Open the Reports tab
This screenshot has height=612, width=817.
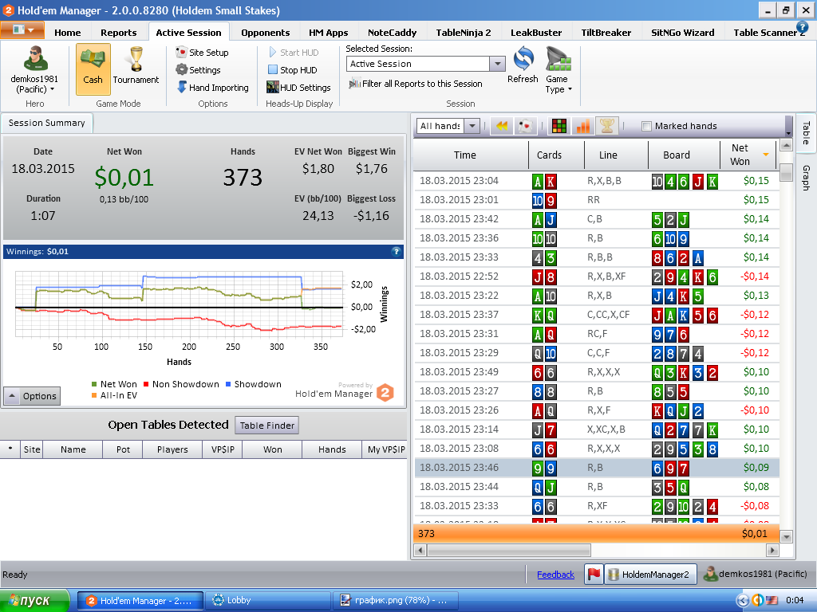click(118, 32)
